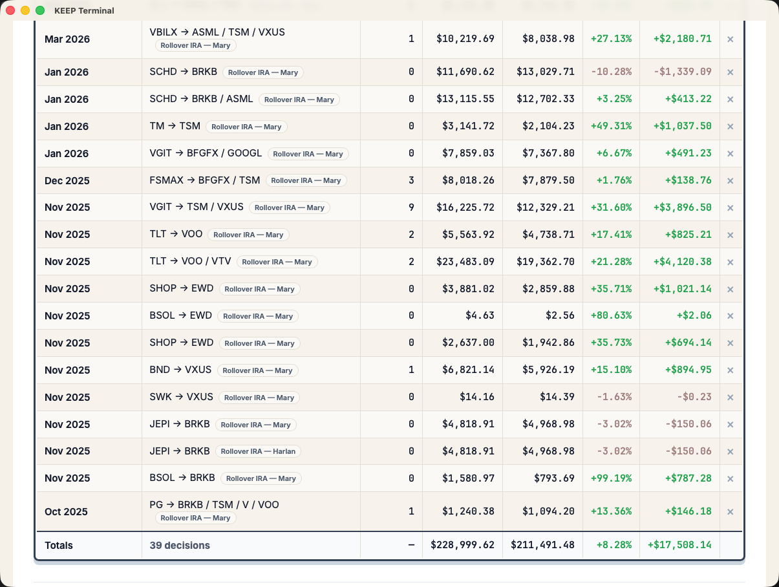
Task: Click the count 9 on VGIT → TSM / VXUS row
Action: pos(411,208)
